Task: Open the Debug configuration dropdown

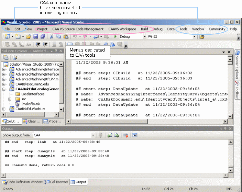Action: click(145, 37)
